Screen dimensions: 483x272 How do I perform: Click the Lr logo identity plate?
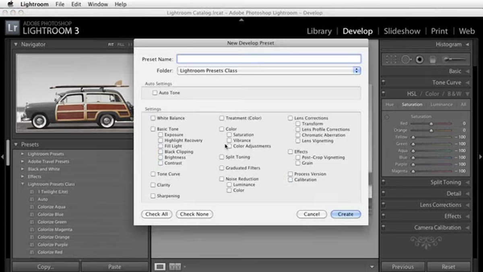12,28
